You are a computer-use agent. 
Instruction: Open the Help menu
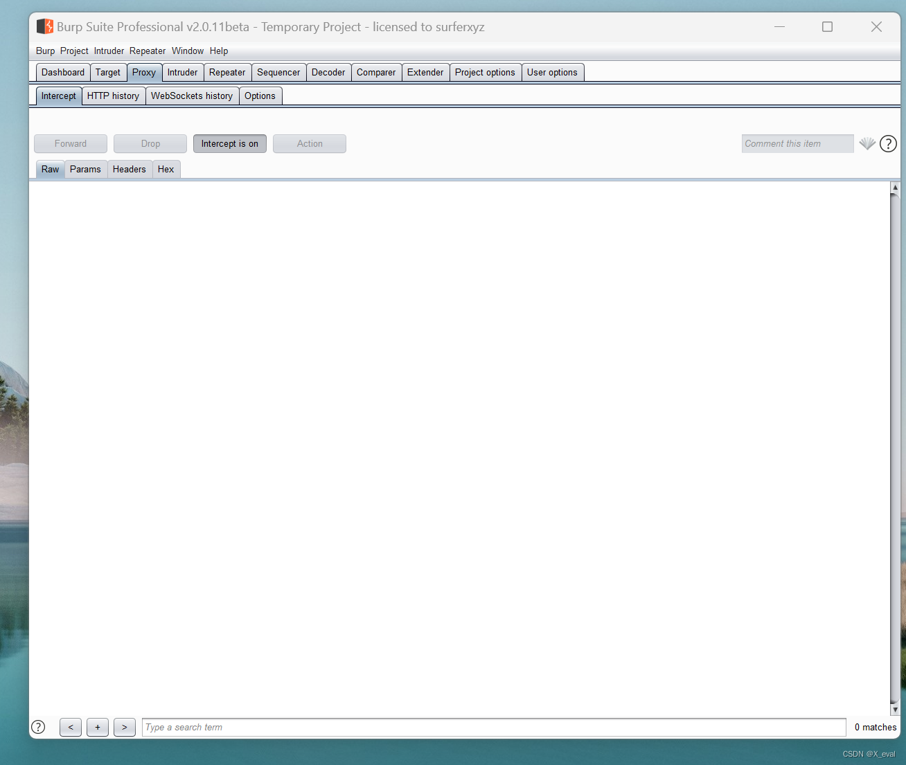(x=219, y=51)
